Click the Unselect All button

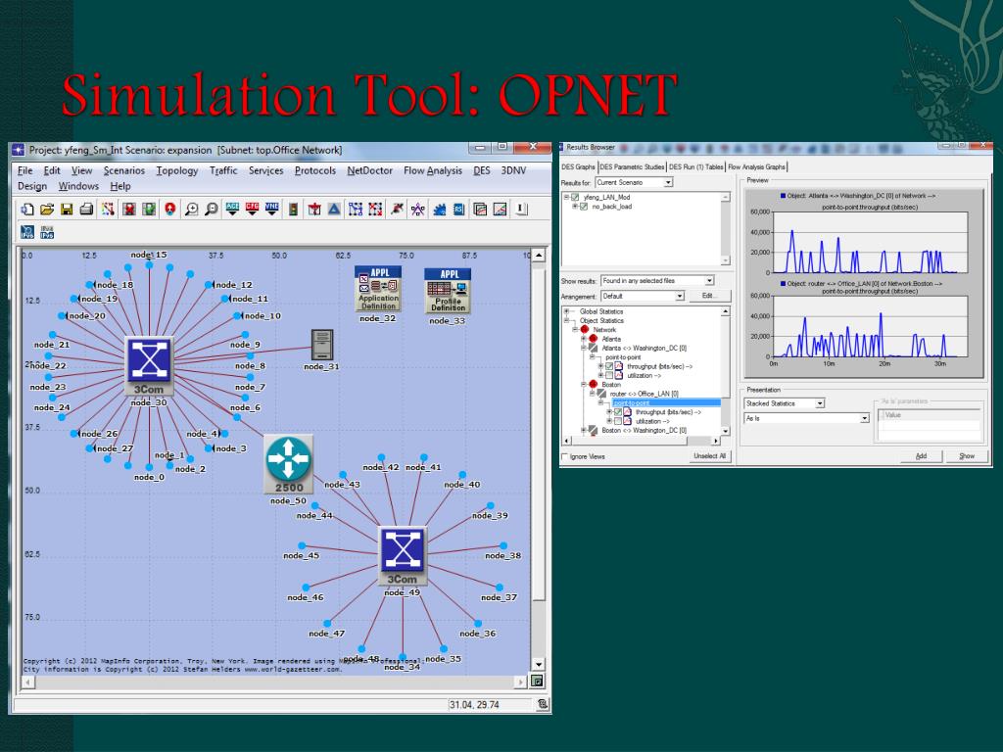(709, 456)
